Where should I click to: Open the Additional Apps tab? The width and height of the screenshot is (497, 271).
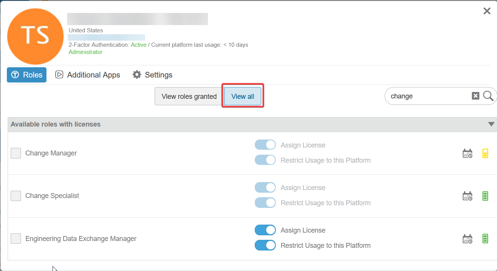pyautogui.click(x=88, y=75)
